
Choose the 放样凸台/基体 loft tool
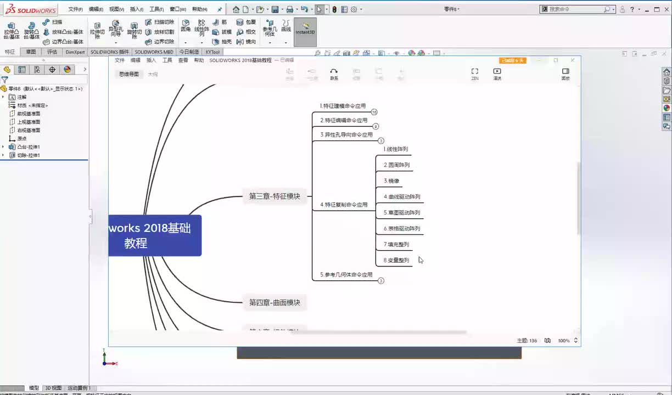(63, 32)
